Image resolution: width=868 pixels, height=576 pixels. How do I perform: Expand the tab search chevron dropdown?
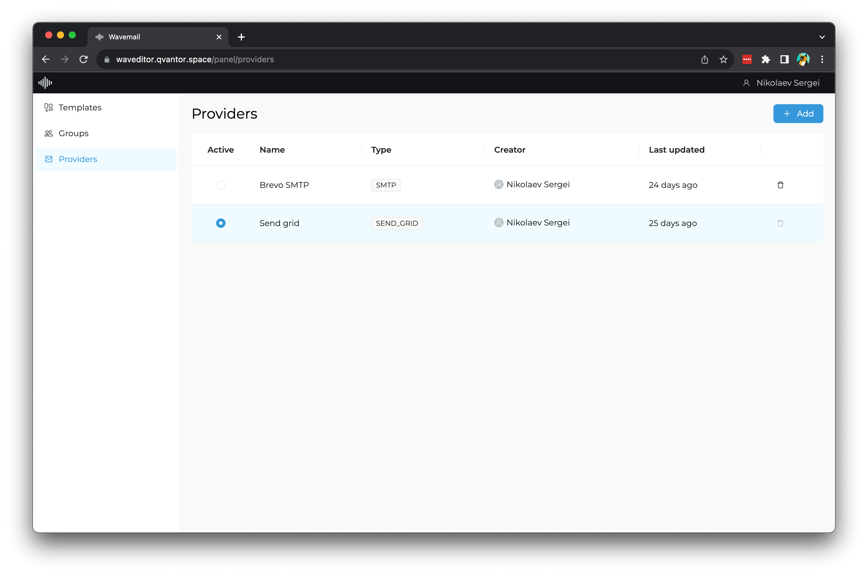pos(822,37)
